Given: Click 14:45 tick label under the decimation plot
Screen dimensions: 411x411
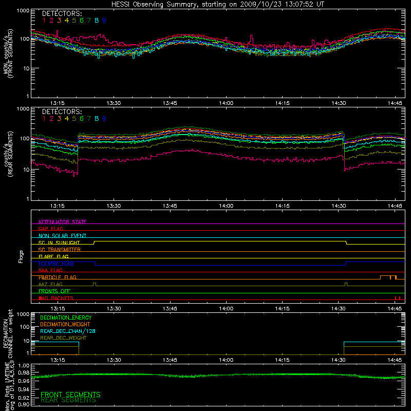Looking at the screenshot, I should click(x=395, y=360).
